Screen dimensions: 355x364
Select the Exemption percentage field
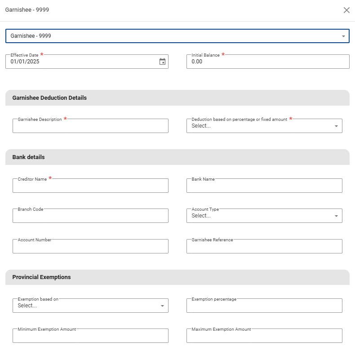coord(264,306)
